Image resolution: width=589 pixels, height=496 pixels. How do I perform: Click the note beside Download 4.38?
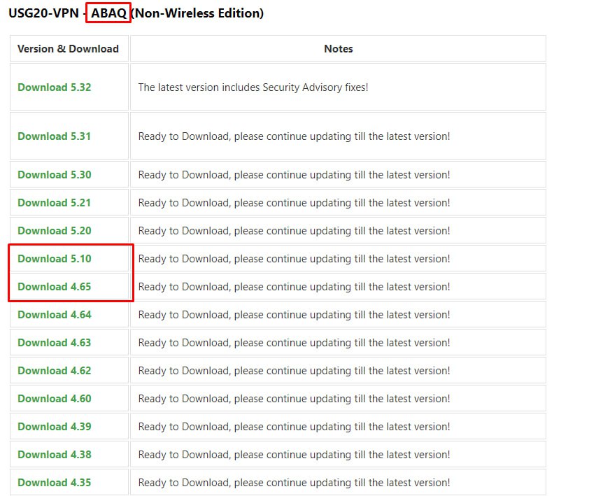294,454
